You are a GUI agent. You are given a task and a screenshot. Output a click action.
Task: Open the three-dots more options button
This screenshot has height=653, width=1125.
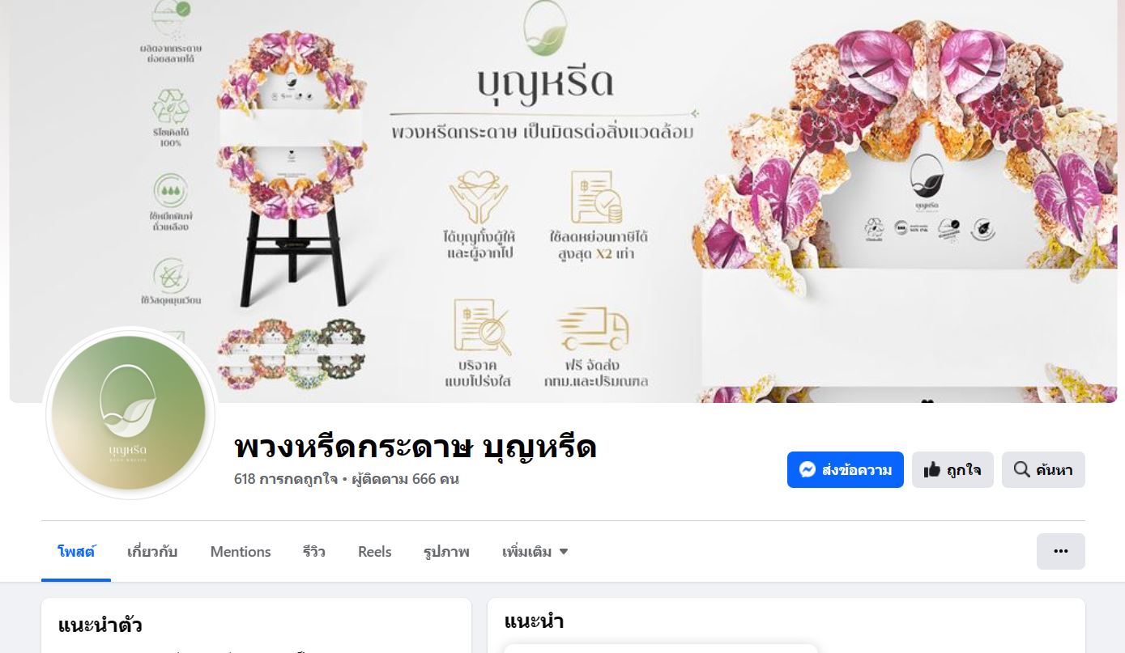1061,551
